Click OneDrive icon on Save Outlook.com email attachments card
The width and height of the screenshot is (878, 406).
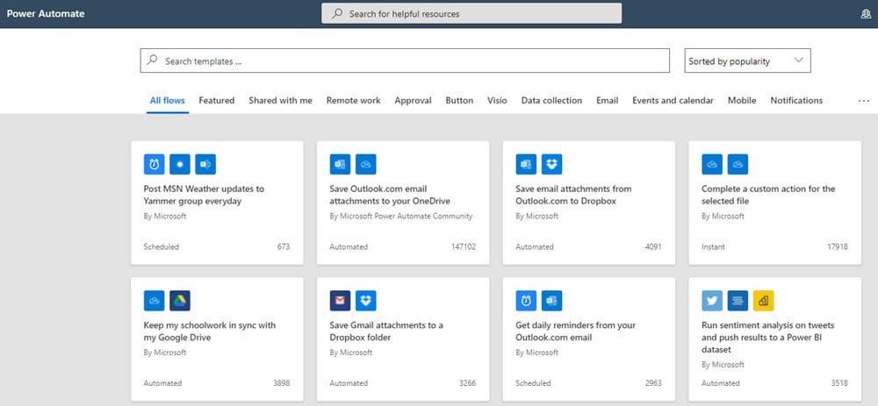point(365,164)
